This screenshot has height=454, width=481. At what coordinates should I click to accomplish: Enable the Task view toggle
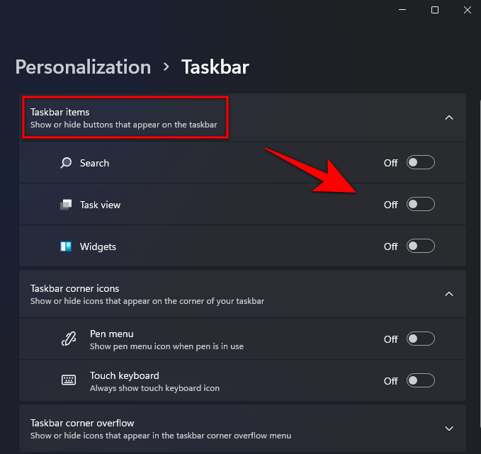420,205
